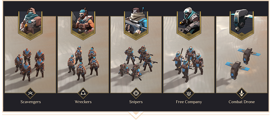Click the Wreckers diamond emblem icon

(x=83, y=93)
